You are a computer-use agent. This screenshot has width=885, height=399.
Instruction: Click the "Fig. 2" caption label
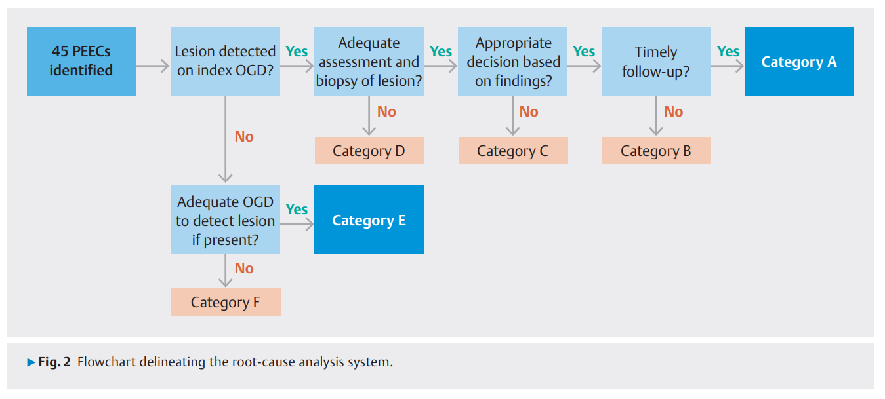coord(54,362)
